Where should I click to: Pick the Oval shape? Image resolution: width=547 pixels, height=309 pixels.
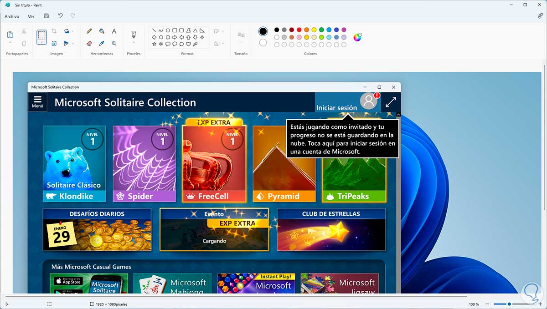(168, 30)
